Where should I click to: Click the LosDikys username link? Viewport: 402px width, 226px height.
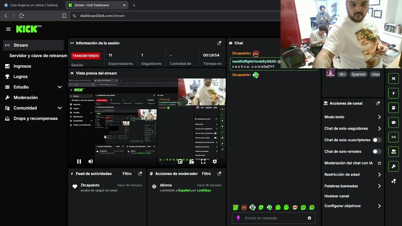click(x=204, y=190)
